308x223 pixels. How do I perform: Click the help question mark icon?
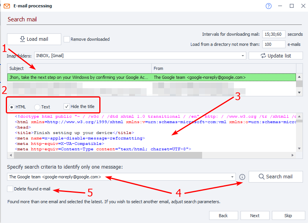(268, 6)
